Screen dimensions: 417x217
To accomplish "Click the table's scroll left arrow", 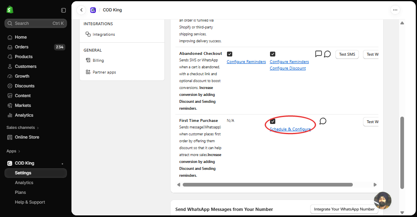I will 179,185.
